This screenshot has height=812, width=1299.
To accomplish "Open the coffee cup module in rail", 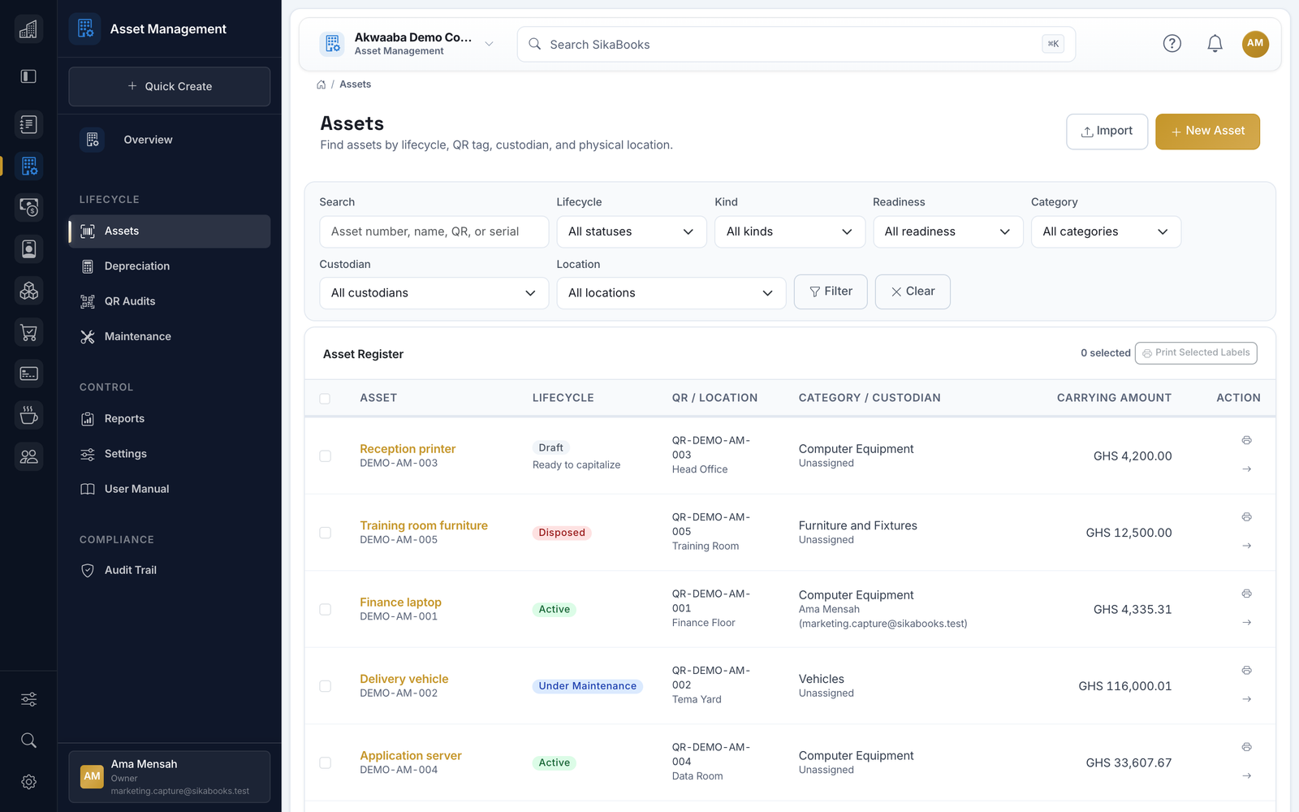I will point(28,415).
